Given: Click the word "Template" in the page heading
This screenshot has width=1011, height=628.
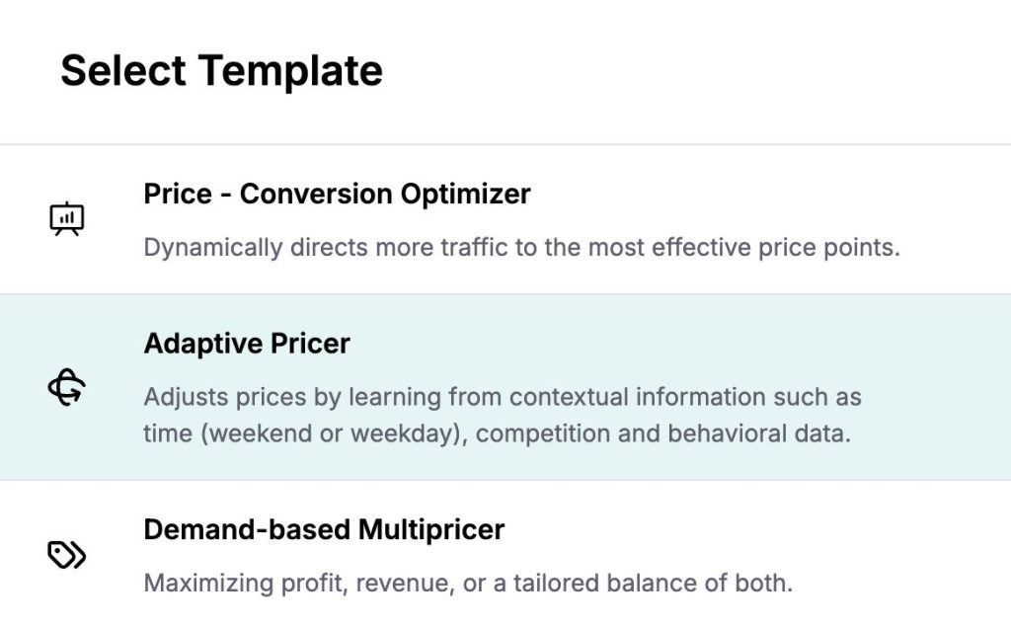Looking at the screenshot, I should (x=290, y=71).
